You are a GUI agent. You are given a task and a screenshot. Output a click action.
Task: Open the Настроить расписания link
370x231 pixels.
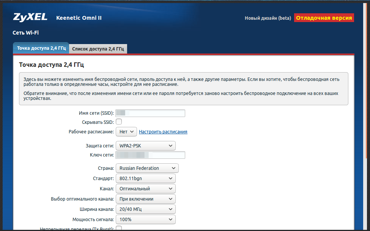pos(163,132)
